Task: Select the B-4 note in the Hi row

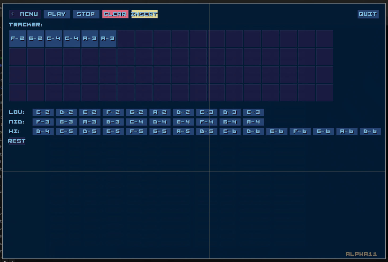Action: 43,131
